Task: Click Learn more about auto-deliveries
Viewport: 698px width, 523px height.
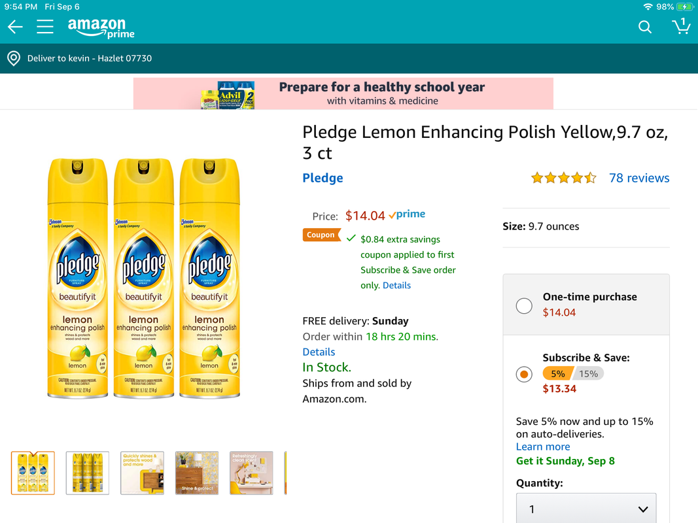Action: pos(543,447)
